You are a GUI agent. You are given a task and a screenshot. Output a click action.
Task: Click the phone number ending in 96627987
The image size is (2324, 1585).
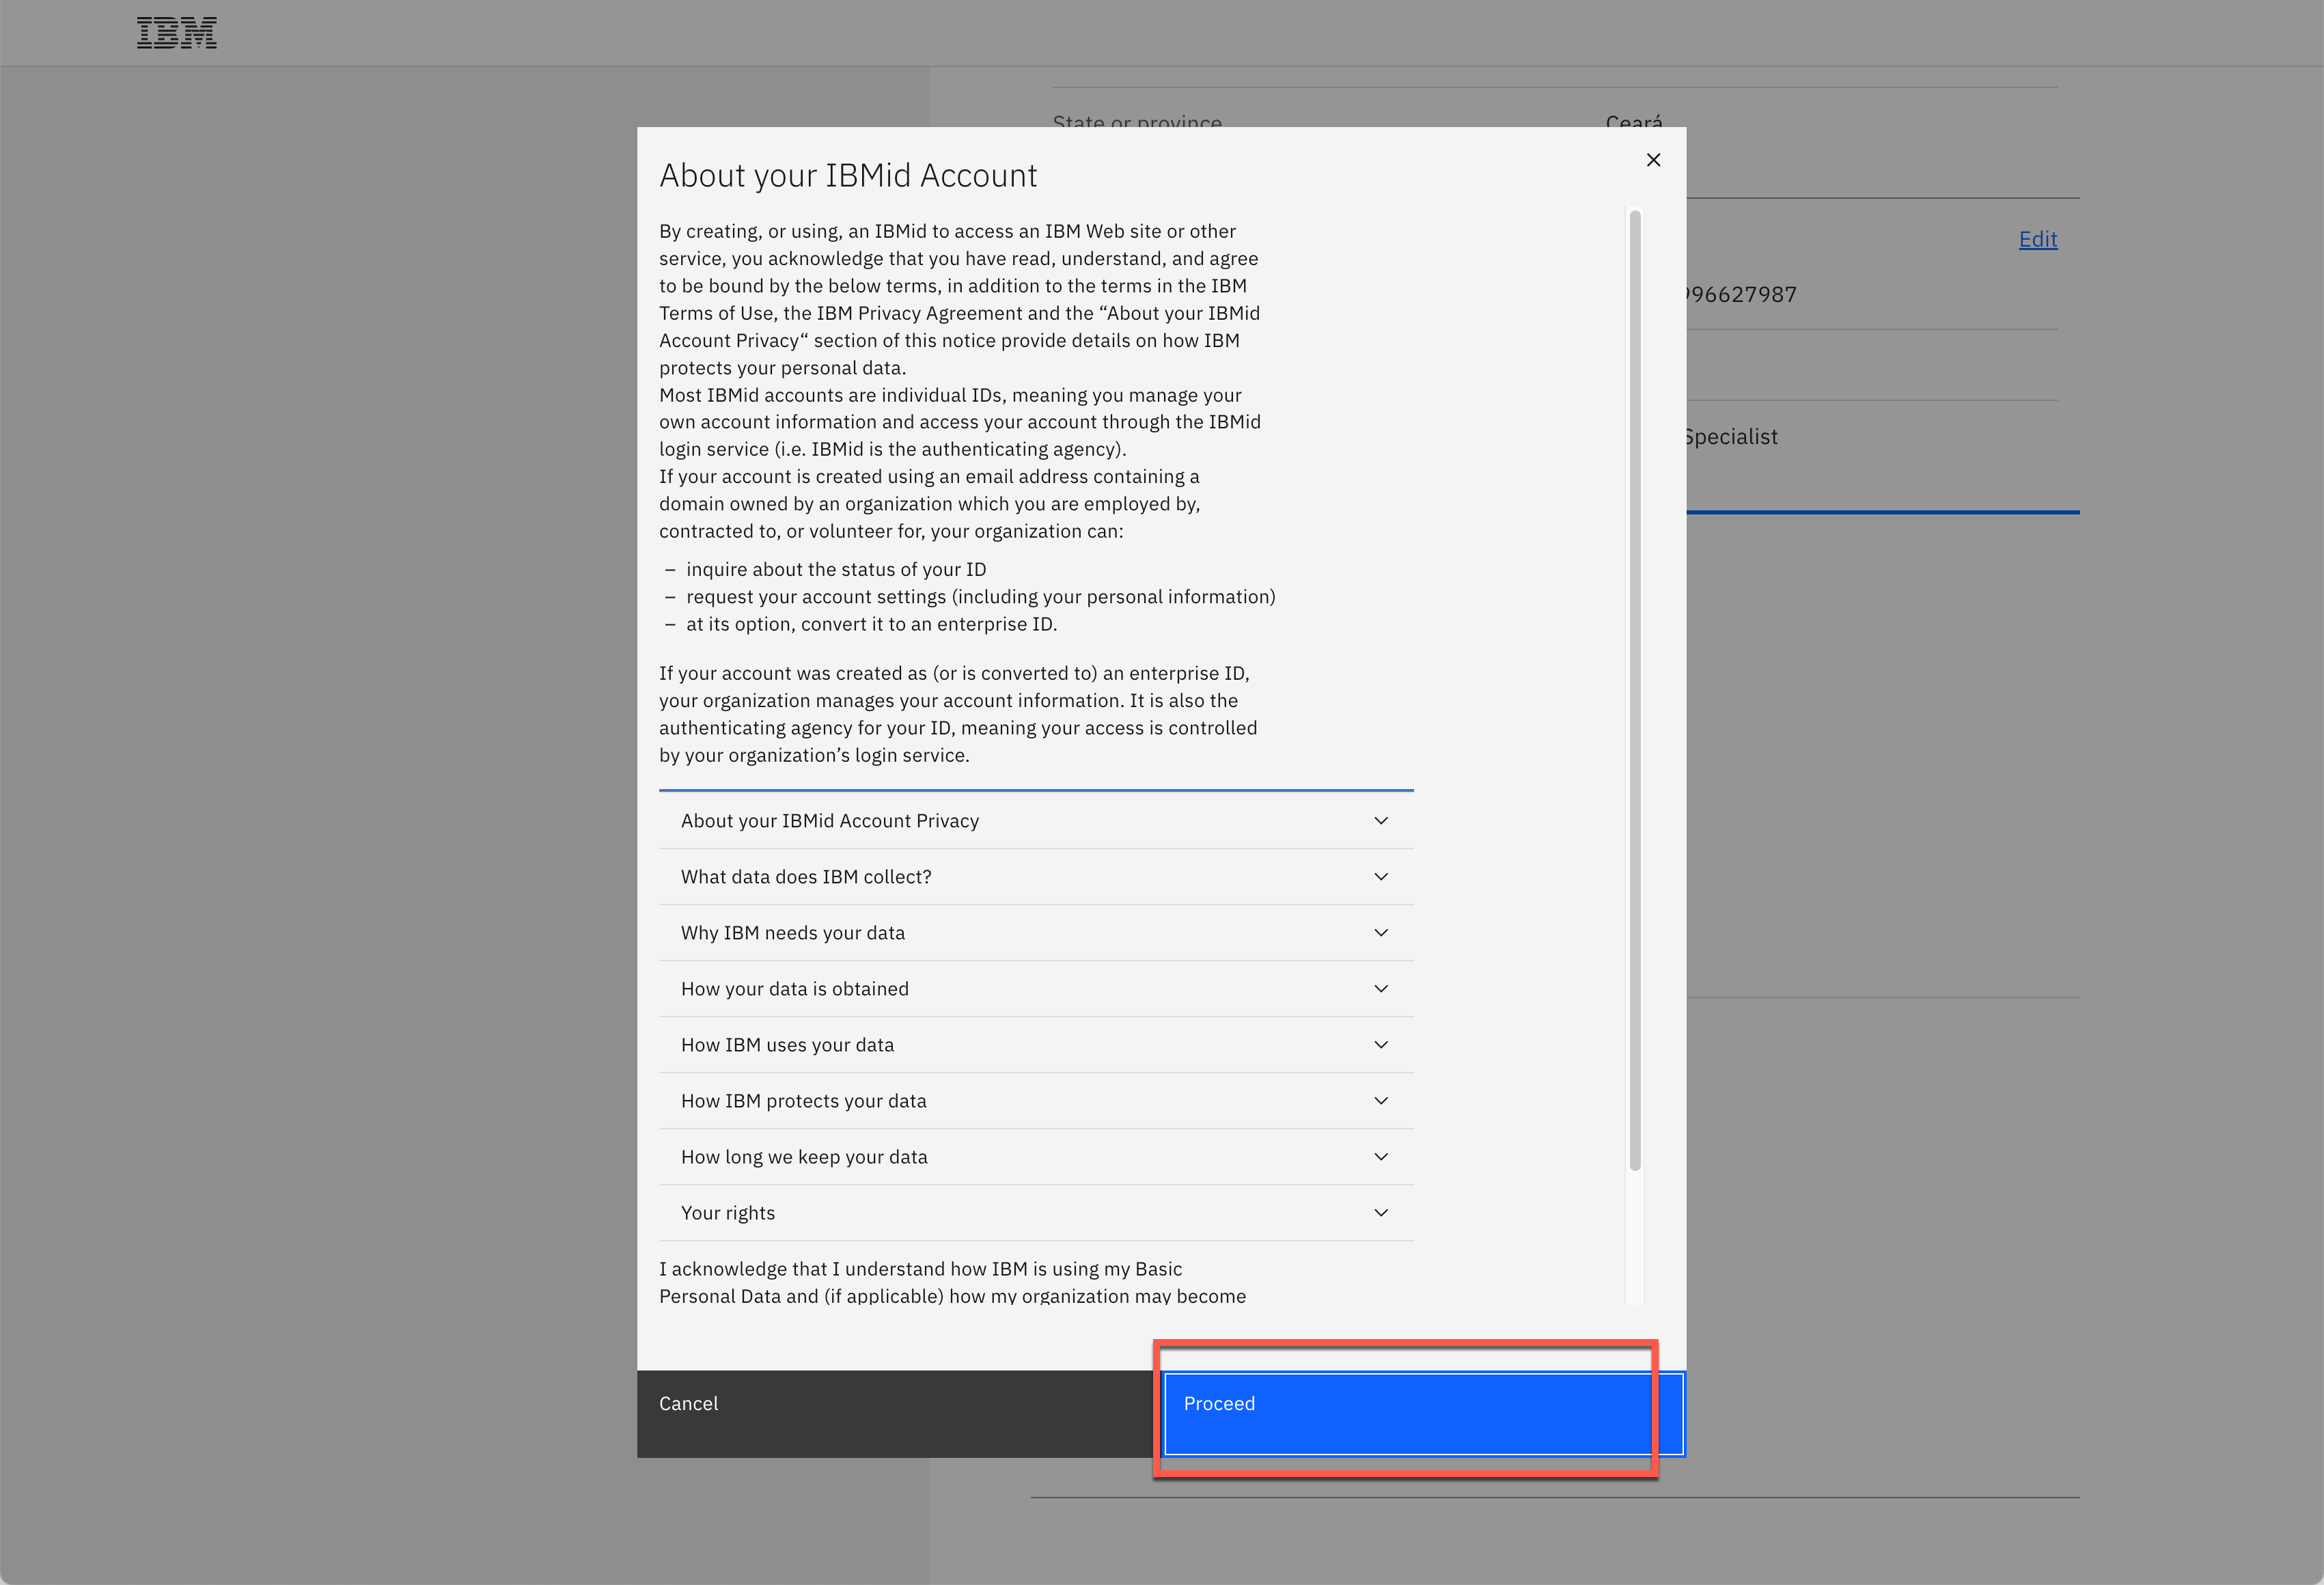tap(1740, 293)
